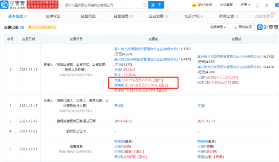Image resolution: width=279 pixels, height=162 pixels.
Task: Clear the company search field
Action: point(145,5)
